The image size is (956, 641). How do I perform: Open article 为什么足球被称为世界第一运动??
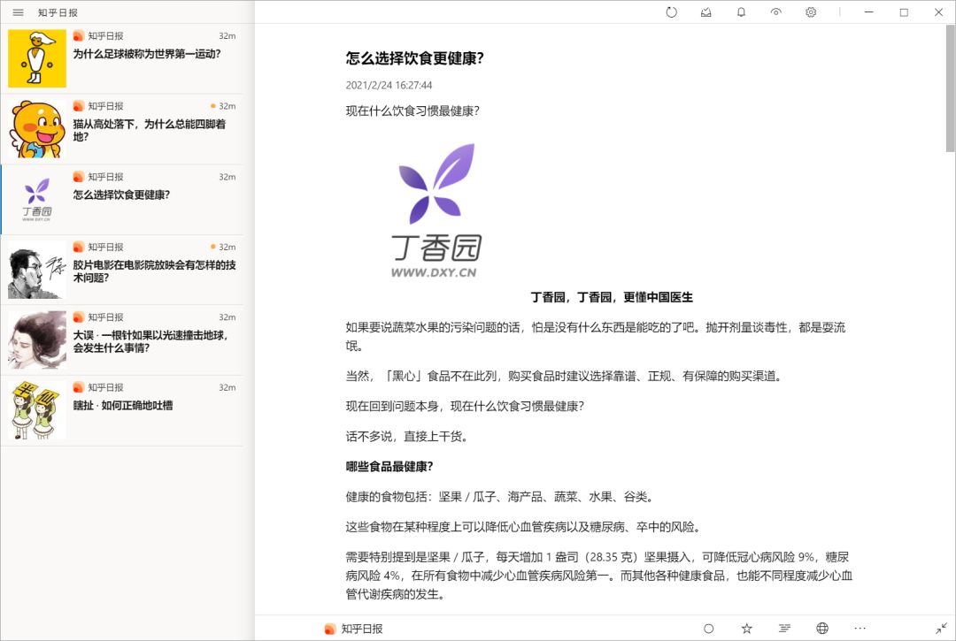pos(122,58)
